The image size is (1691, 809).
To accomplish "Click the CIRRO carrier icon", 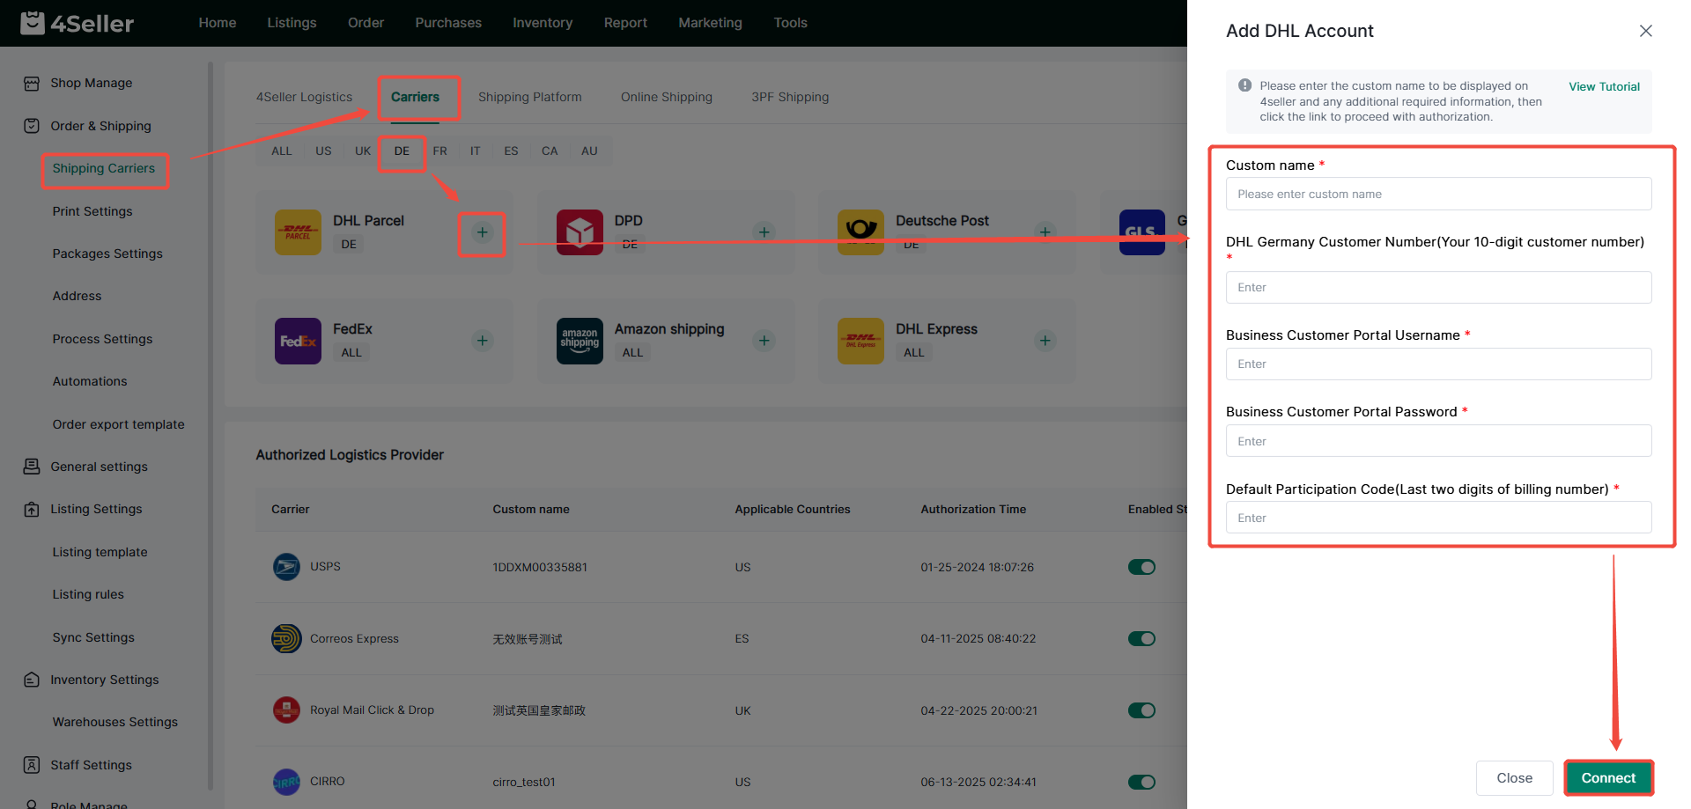I will (x=286, y=782).
